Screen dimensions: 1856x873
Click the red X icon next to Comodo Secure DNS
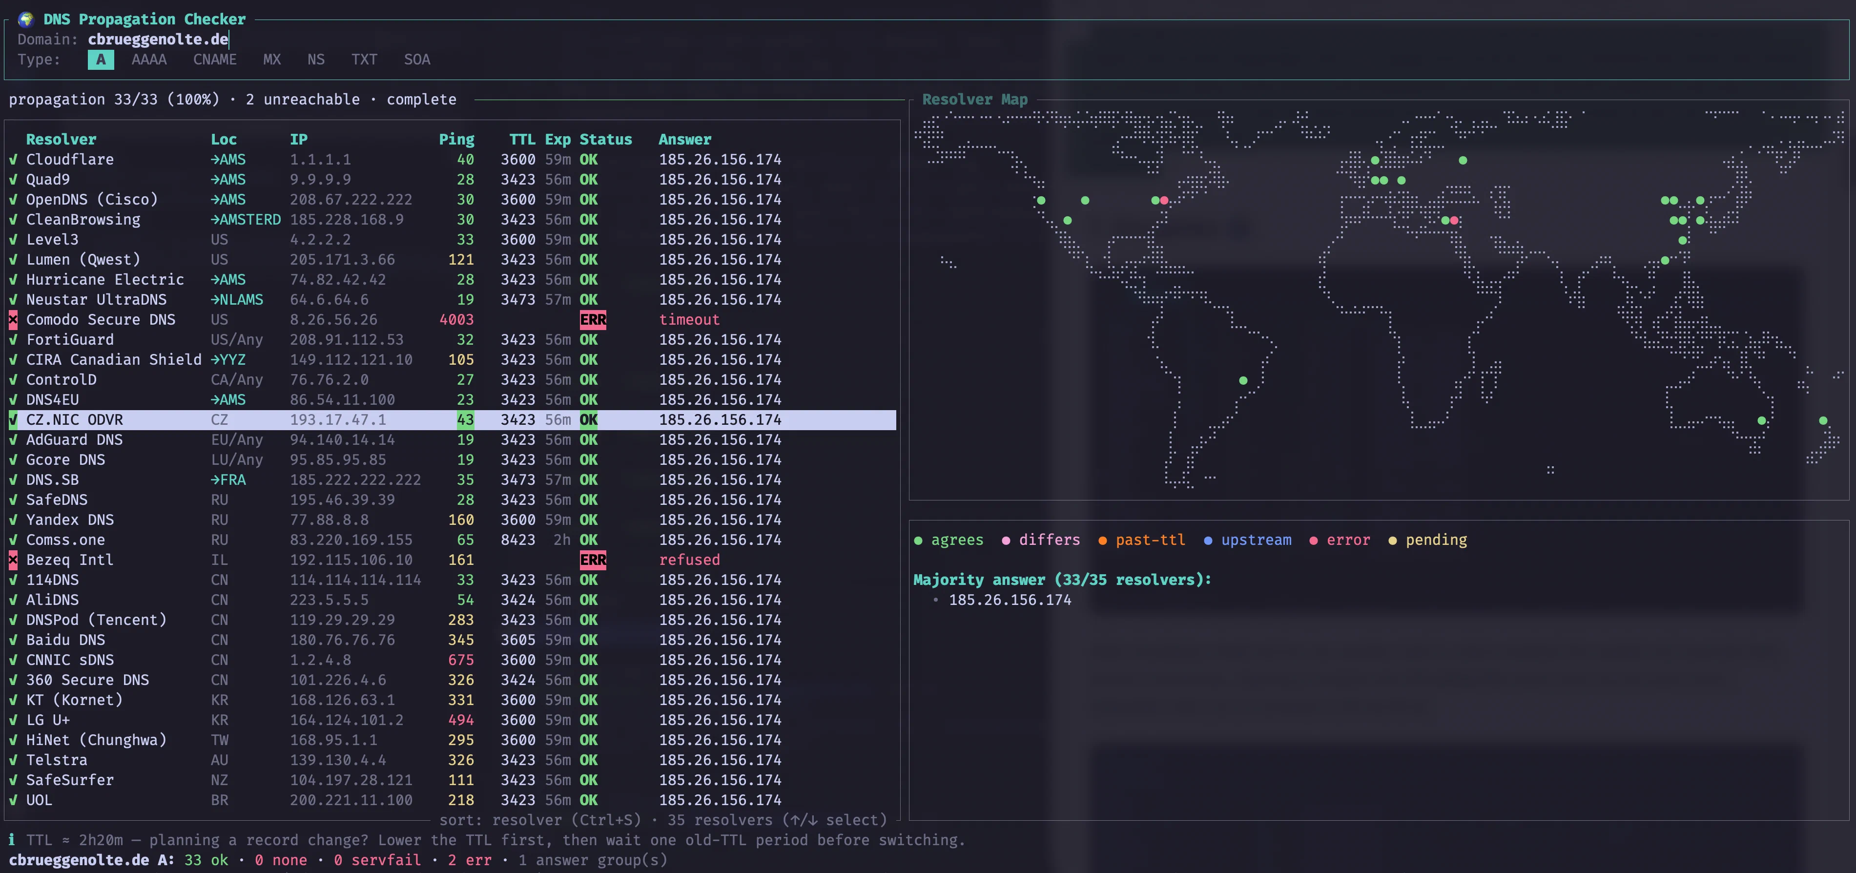pos(13,319)
